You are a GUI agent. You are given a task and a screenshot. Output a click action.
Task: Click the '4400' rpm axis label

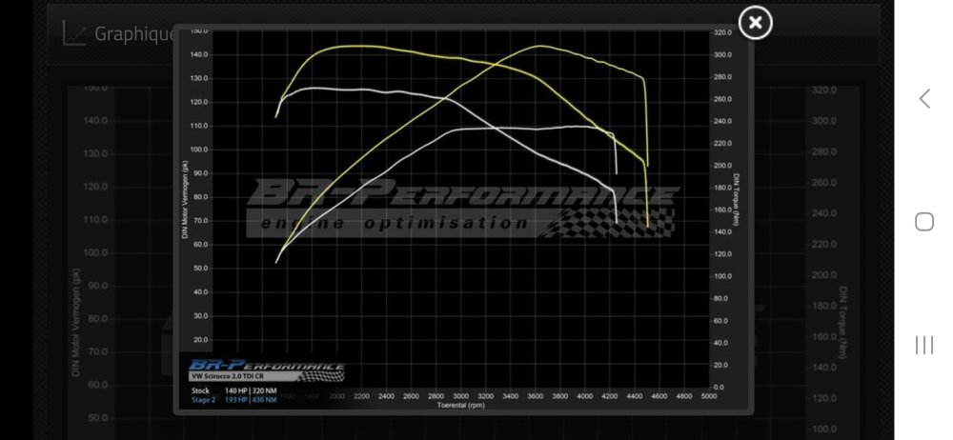click(x=634, y=396)
